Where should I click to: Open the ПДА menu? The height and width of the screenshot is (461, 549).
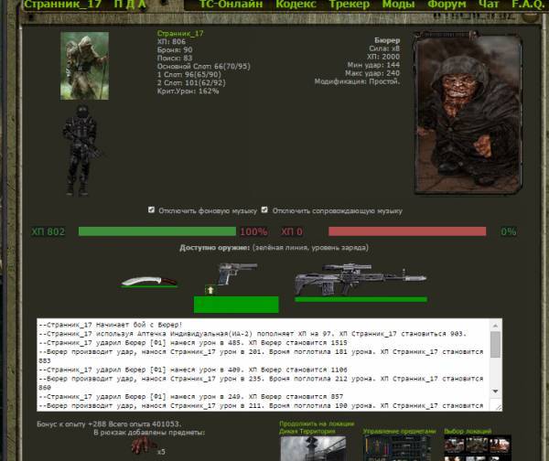tap(129, 5)
